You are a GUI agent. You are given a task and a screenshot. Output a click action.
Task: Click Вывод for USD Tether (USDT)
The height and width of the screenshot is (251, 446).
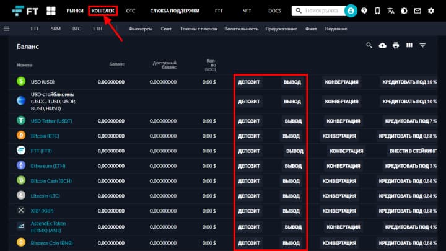[293, 121]
